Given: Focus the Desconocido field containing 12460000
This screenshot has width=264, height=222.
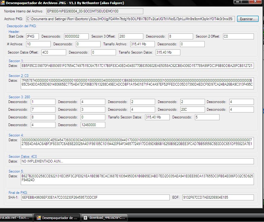Looking at the screenshot, I should 93,125.
